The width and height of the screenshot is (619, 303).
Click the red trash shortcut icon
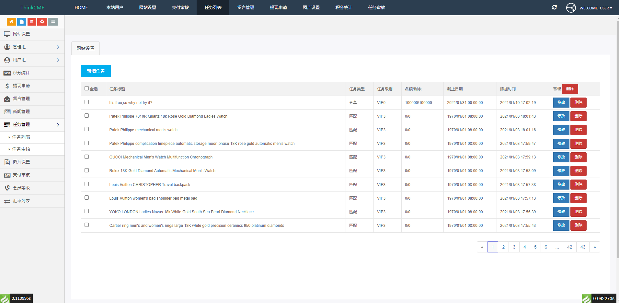click(32, 22)
